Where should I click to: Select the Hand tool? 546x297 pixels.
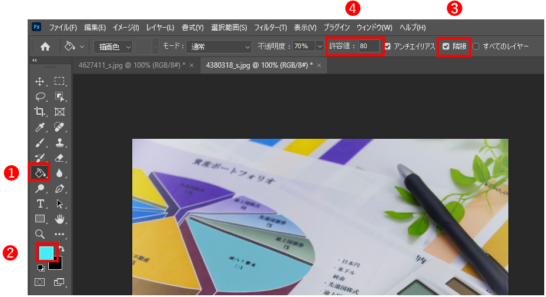(x=59, y=219)
